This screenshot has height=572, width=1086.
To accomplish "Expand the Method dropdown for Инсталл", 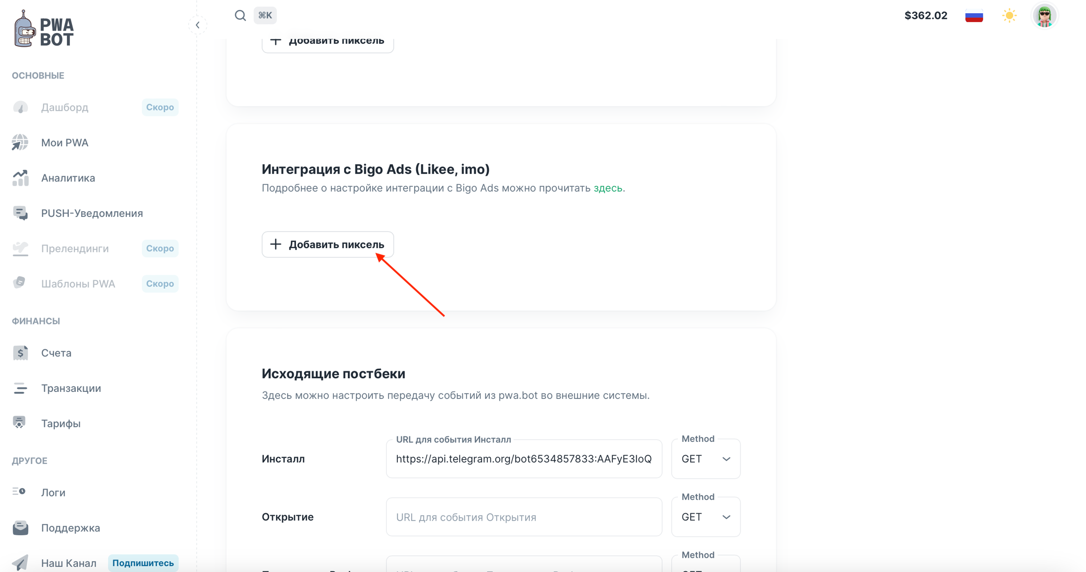I will coord(706,459).
